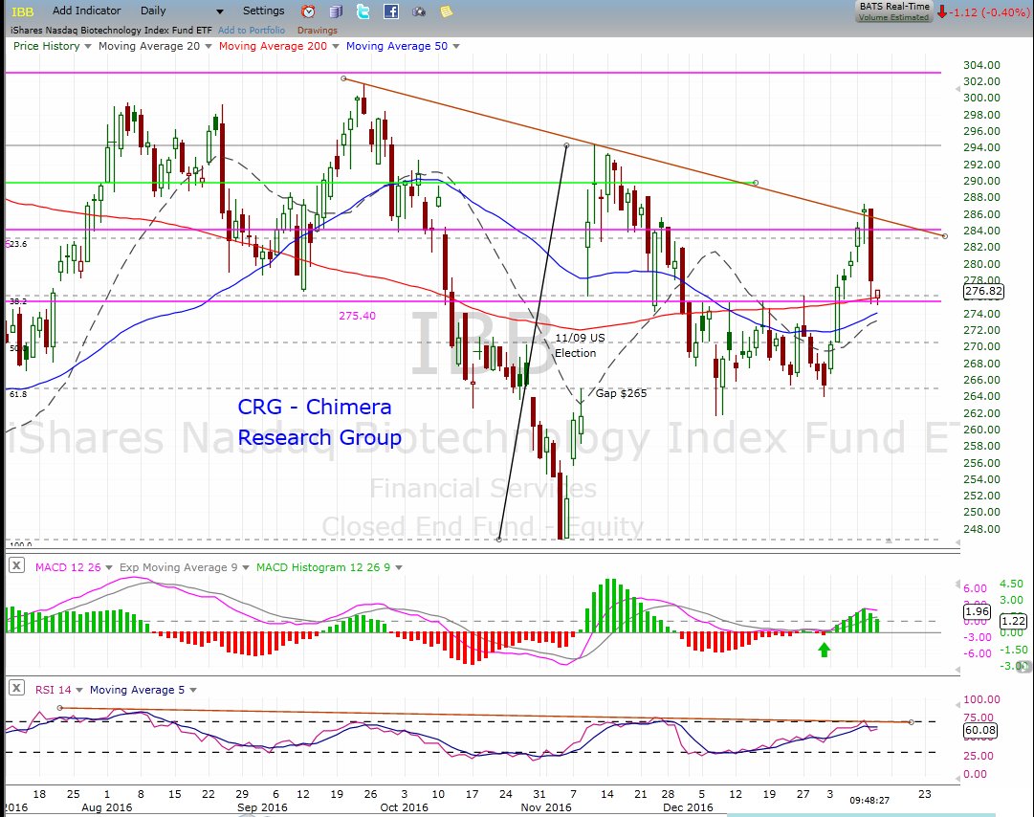1034x817 pixels.
Task: Click the Add to Portfolio link
Action: point(252,30)
